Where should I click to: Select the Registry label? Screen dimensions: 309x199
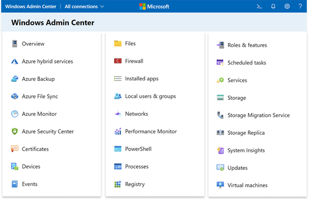(x=135, y=184)
